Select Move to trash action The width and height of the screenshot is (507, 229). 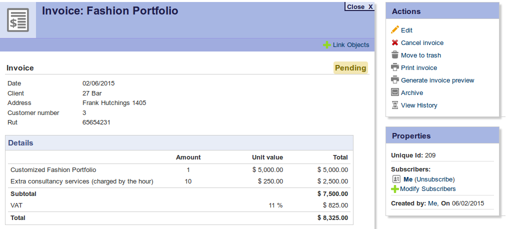click(420, 55)
